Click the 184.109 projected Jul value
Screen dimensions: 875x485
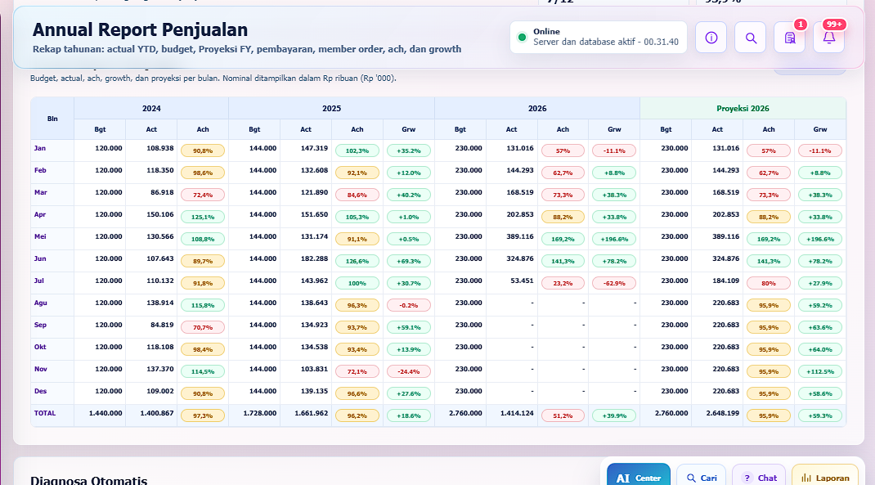(725, 281)
